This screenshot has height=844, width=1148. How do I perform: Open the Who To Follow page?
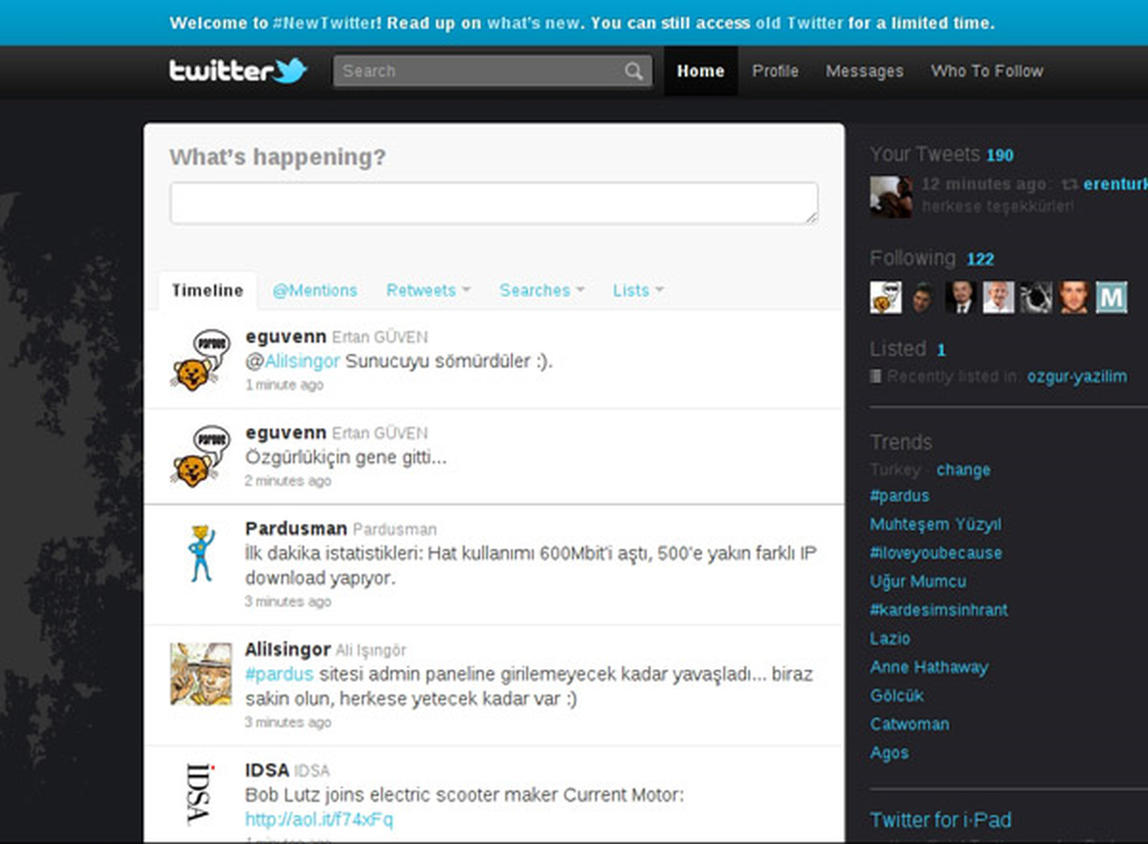987,71
